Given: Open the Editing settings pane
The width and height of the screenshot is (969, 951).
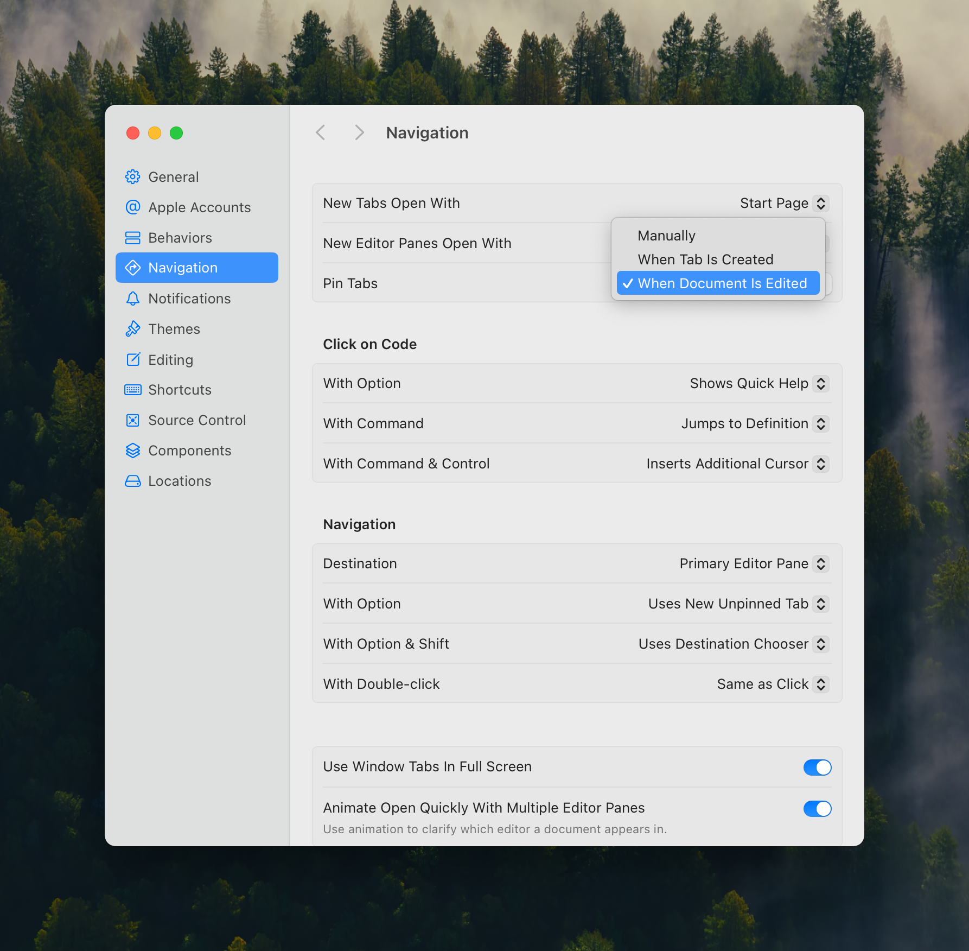Looking at the screenshot, I should coord(197,359).
